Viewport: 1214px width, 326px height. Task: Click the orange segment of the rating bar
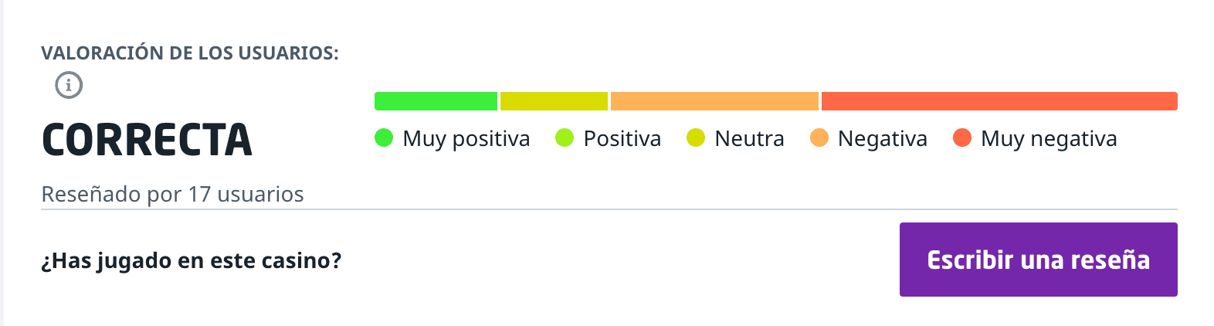tap(714, 101)
